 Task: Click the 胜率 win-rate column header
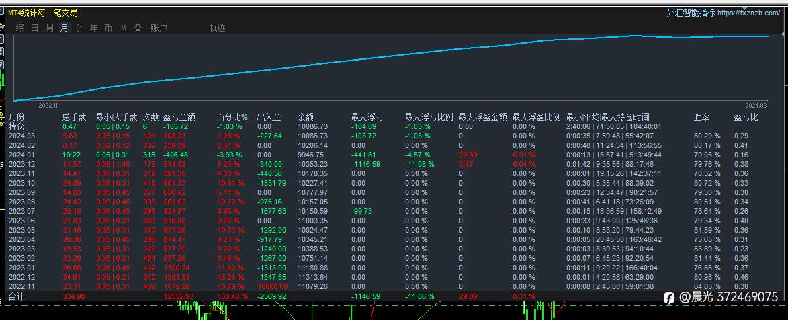coord(701,117)
